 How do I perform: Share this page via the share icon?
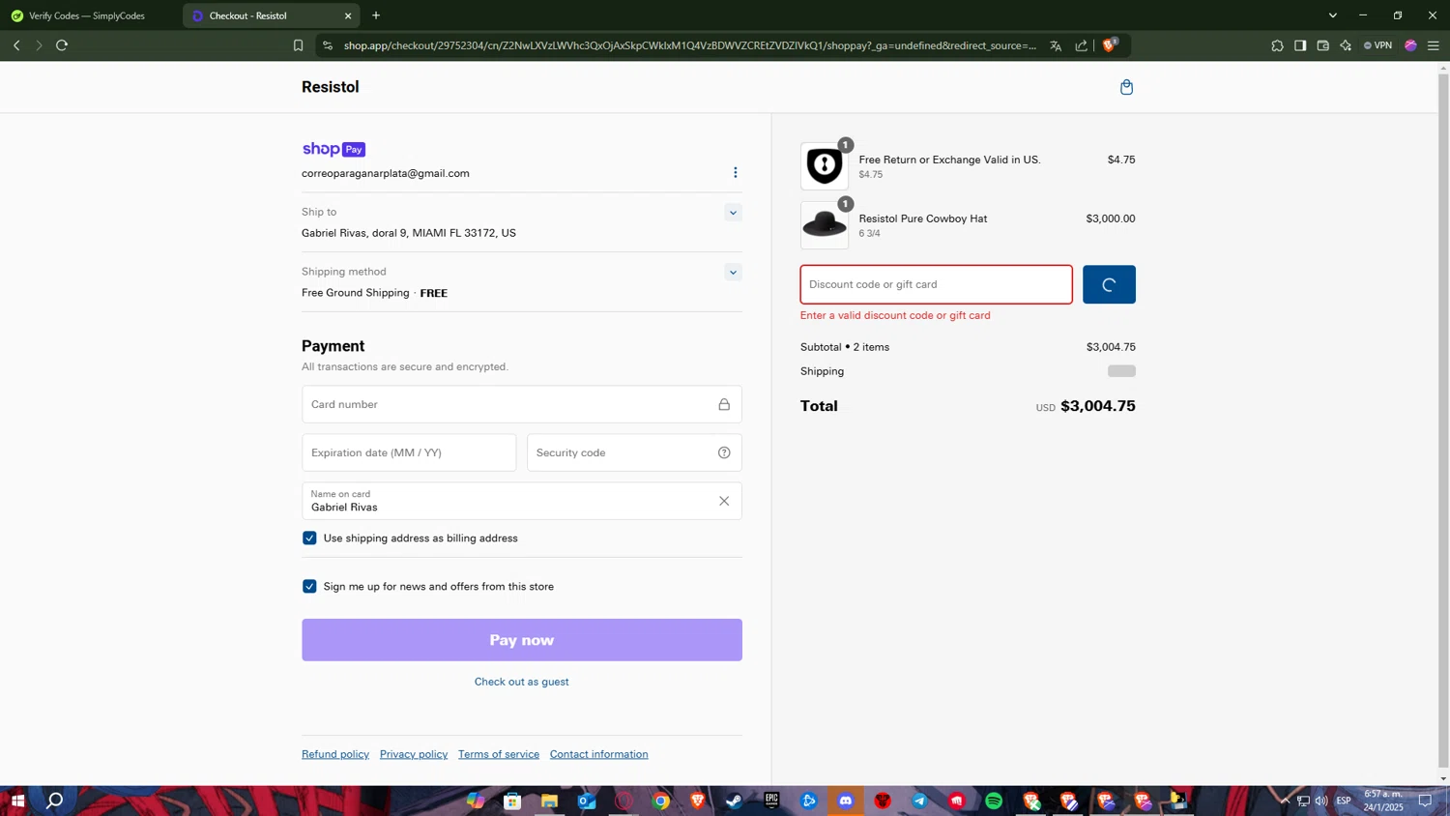[x=1081, y=45]
